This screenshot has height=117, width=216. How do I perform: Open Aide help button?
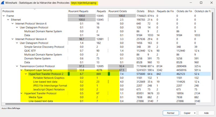point(206,113)
